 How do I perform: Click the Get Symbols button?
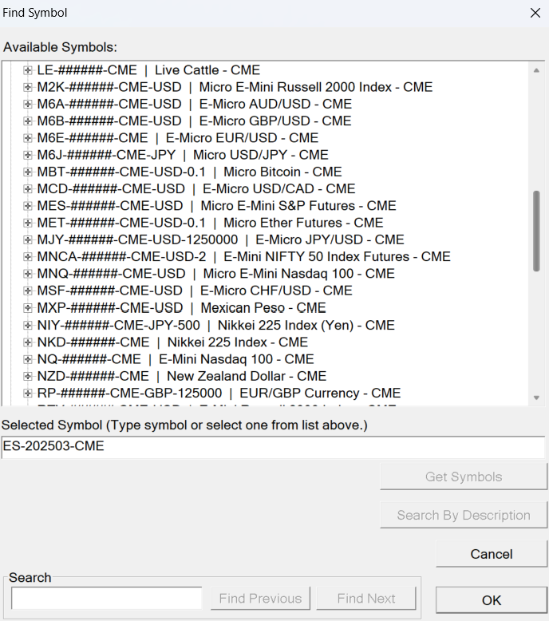click(464, 477)
